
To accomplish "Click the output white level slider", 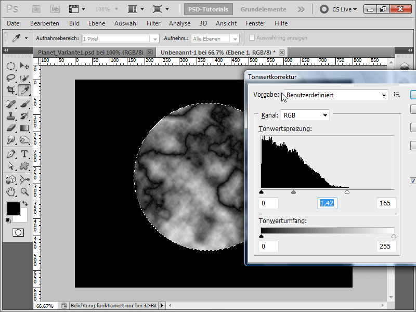I will (394, 236).
